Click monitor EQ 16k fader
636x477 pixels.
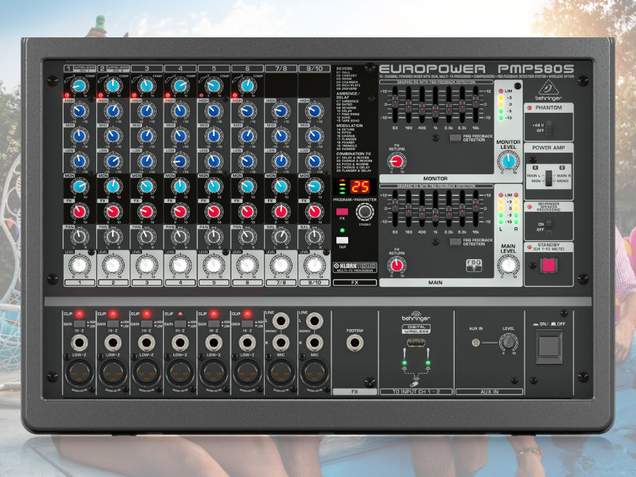(475, 102)
